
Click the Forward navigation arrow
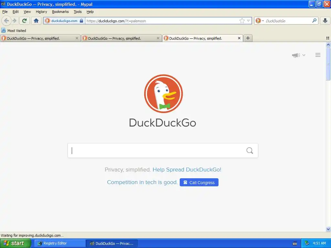[15, 21]
